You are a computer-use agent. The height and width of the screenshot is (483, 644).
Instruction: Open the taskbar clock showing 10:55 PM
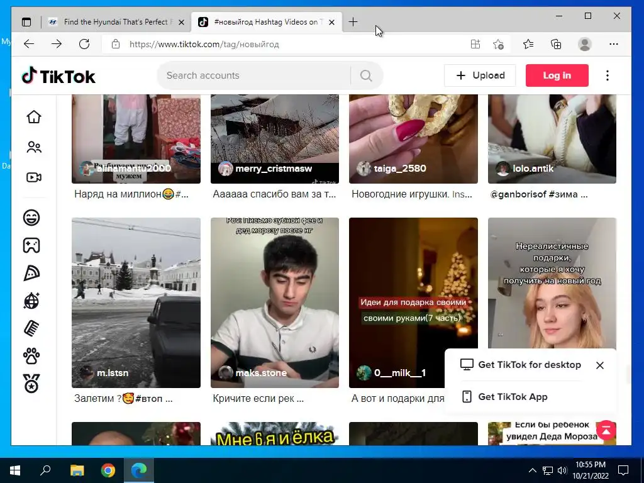(x=590, y=470)
